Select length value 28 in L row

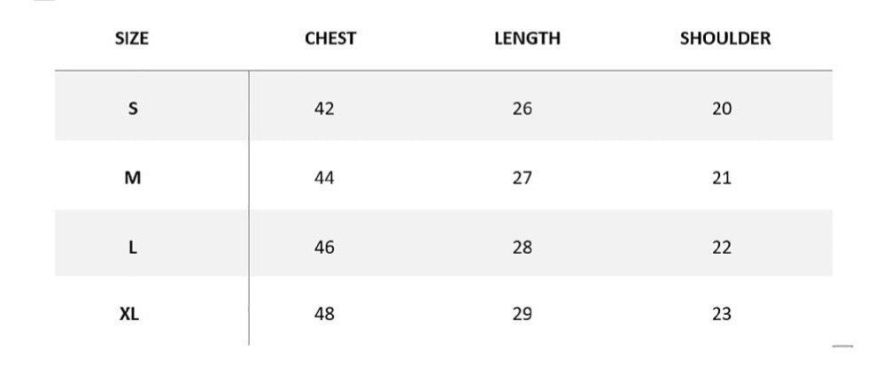523,248
